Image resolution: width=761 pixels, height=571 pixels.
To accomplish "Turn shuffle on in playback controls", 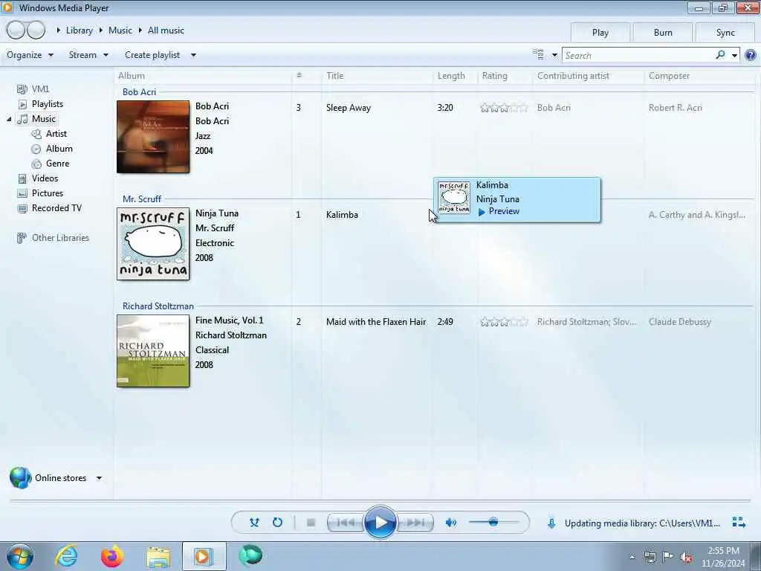I will point(254,523).
